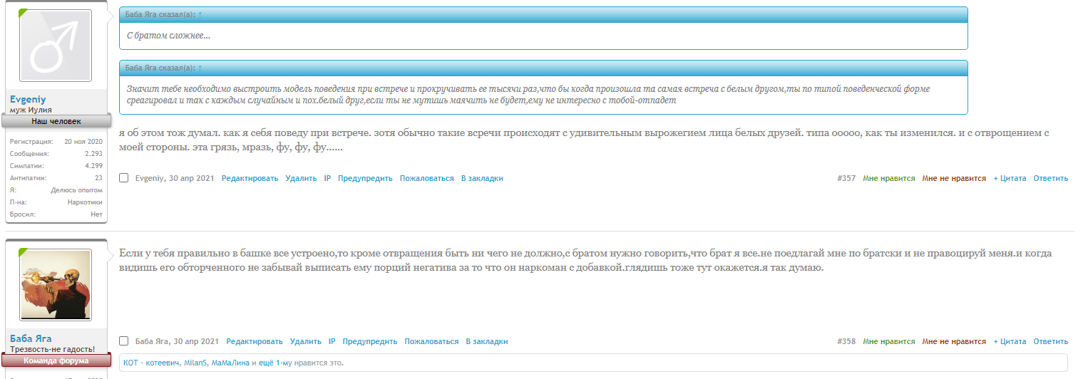1088x379 pixels.
Task: Click Evgeniy's default male avatar image
Action: pos(56,46)
